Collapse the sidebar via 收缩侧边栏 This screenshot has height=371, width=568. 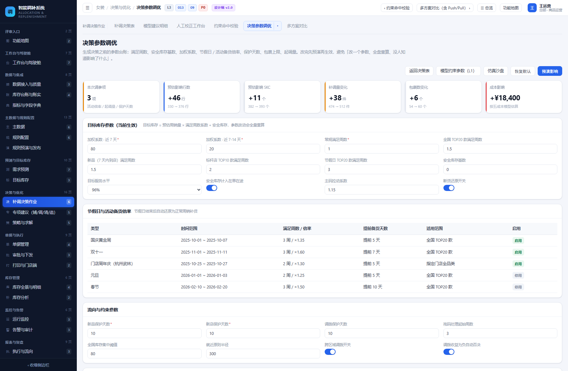pyautogui.click(x=38, y=365)
